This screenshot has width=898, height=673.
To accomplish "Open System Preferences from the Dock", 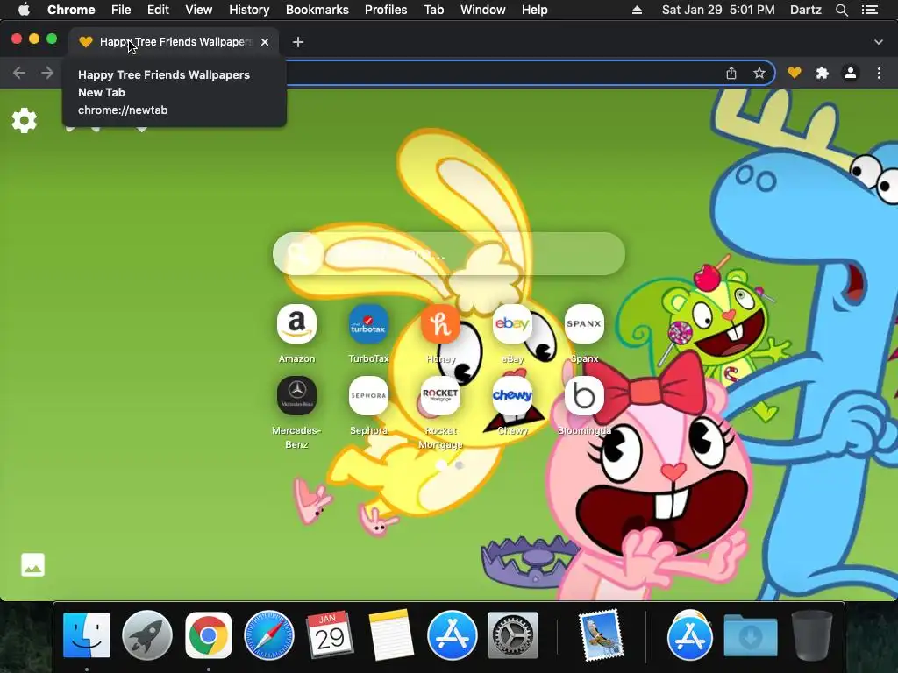I will click(512, 634).
